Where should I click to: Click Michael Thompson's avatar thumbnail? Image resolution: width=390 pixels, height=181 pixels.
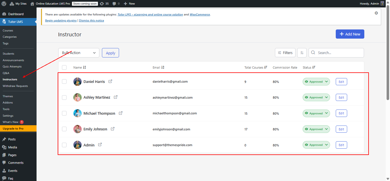click(x=77, y=113)
